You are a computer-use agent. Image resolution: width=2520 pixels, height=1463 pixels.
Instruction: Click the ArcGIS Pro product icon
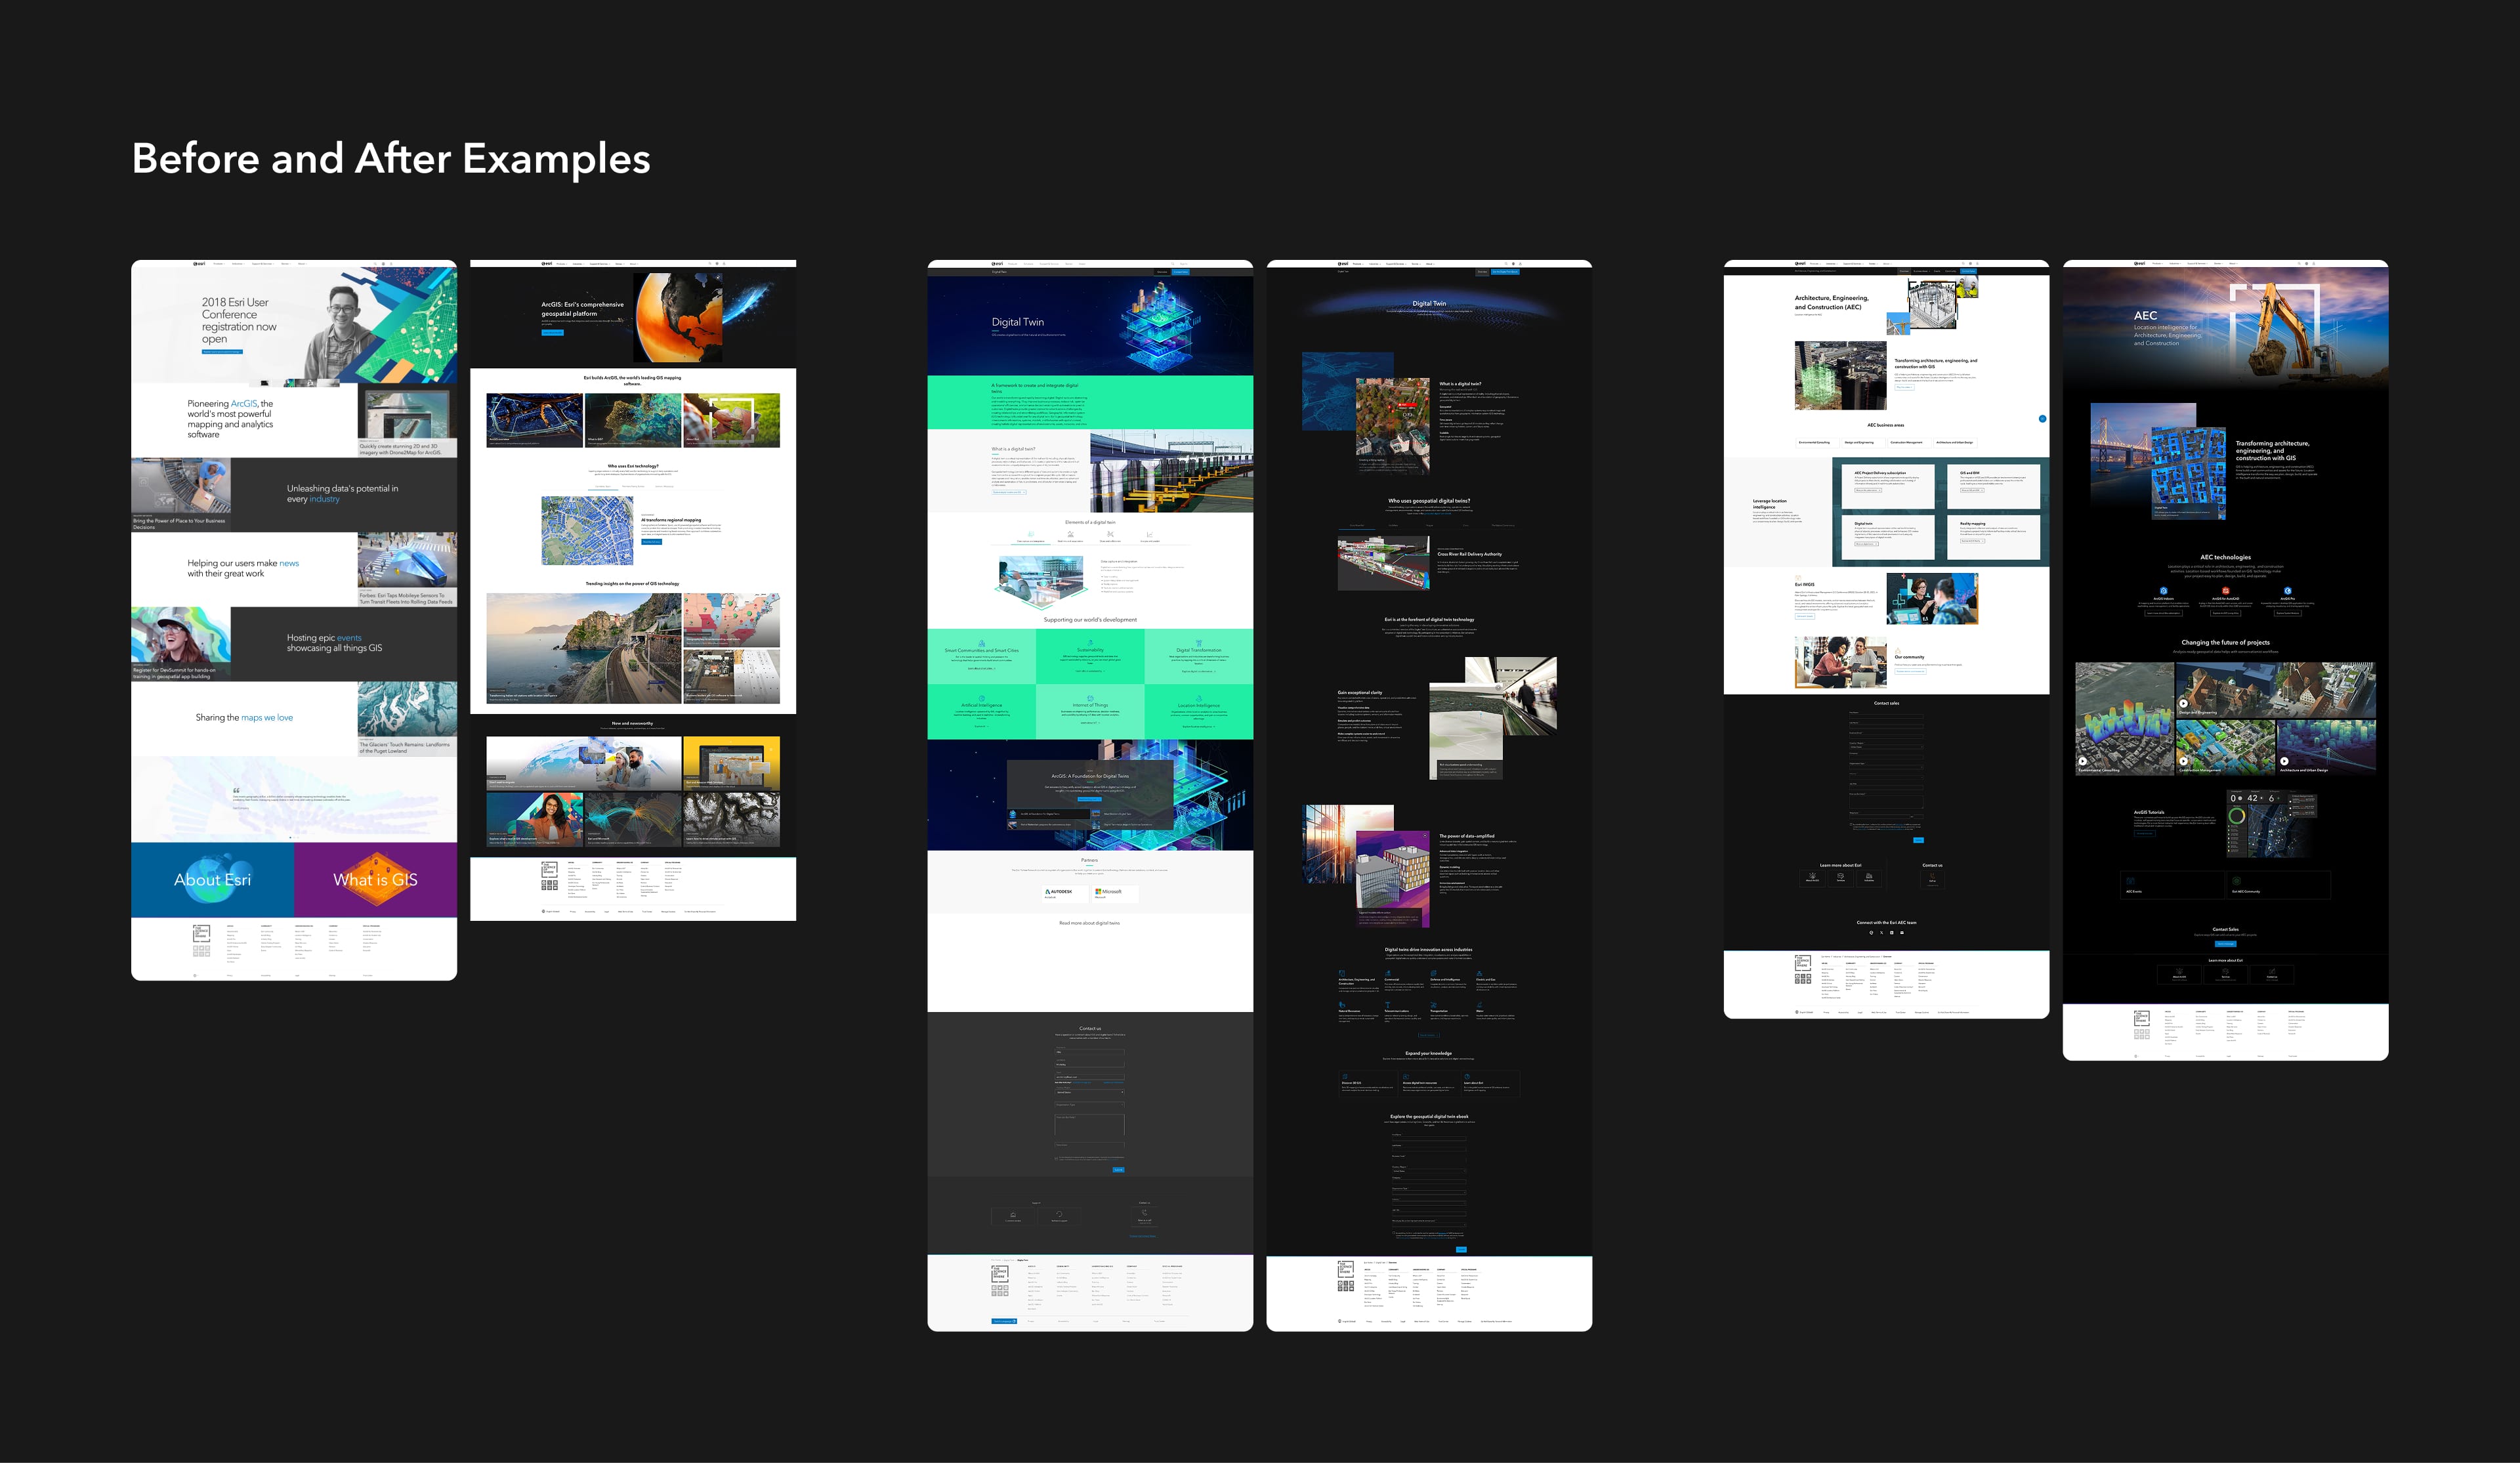click(x=2287, y=591)
